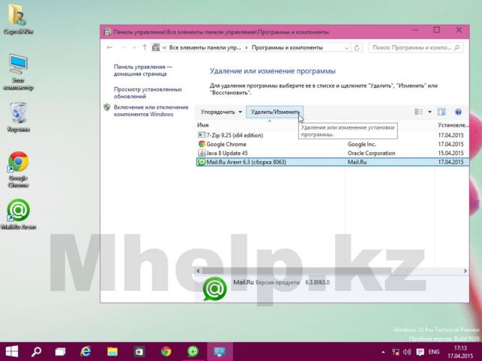The height and width of the screenshot is (361, 482).
Task: Click the Удалить/Изменить button
Action: tap(275, 112)
